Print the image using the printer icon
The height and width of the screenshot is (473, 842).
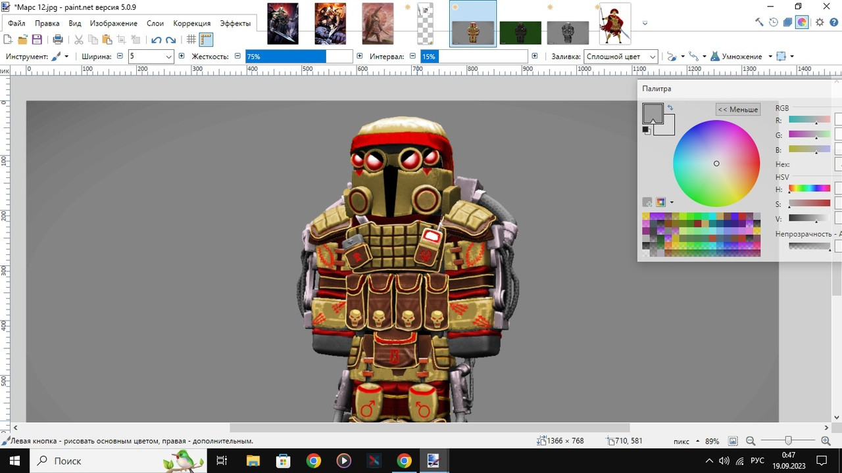tap(58, 39)
